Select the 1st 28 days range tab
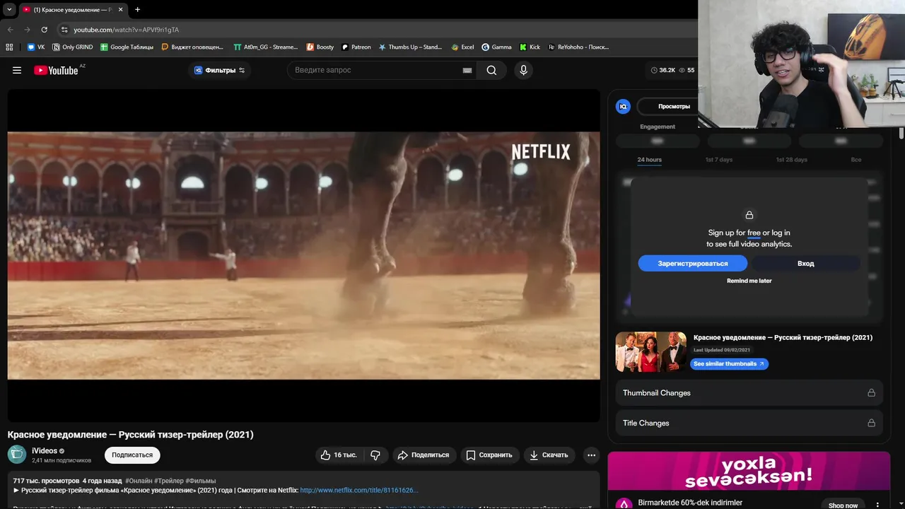905x509 pixels. [791, 160]
